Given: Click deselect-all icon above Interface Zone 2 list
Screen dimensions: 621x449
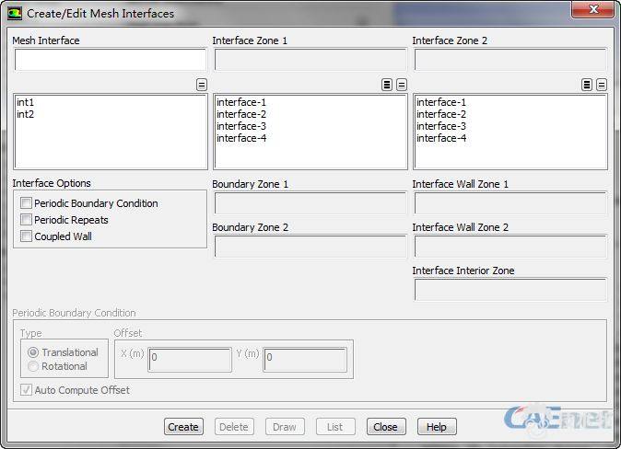Looking at the screenshot, I should (602, 85).
